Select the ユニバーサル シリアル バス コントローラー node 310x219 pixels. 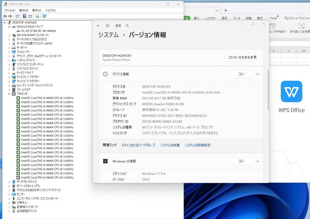pos(38,199)
